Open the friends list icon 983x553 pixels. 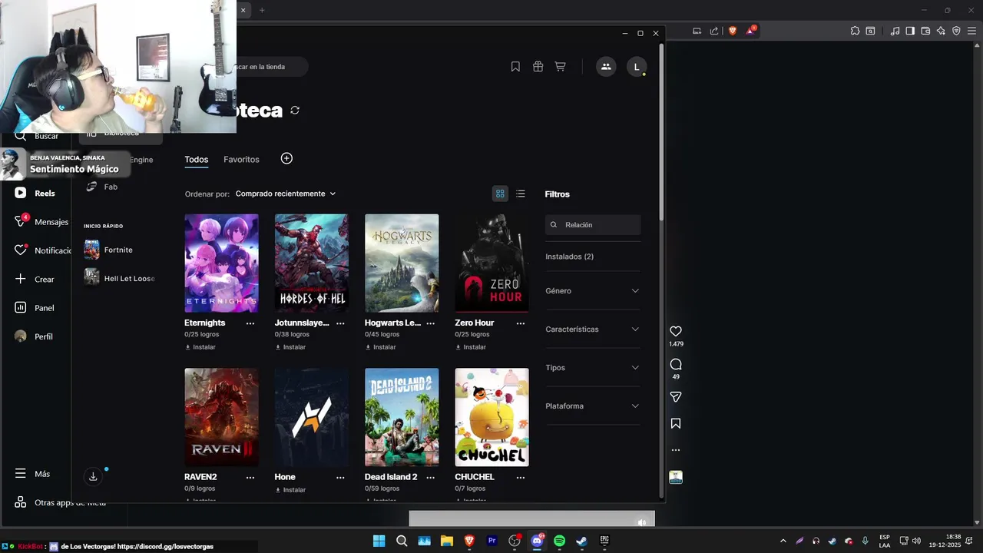[606, 67]
